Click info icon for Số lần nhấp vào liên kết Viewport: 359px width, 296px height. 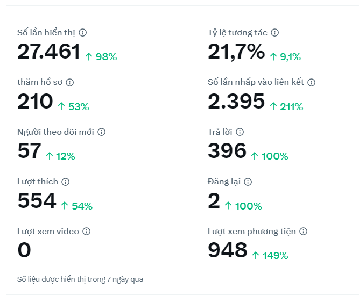click(x=311, y=82)
